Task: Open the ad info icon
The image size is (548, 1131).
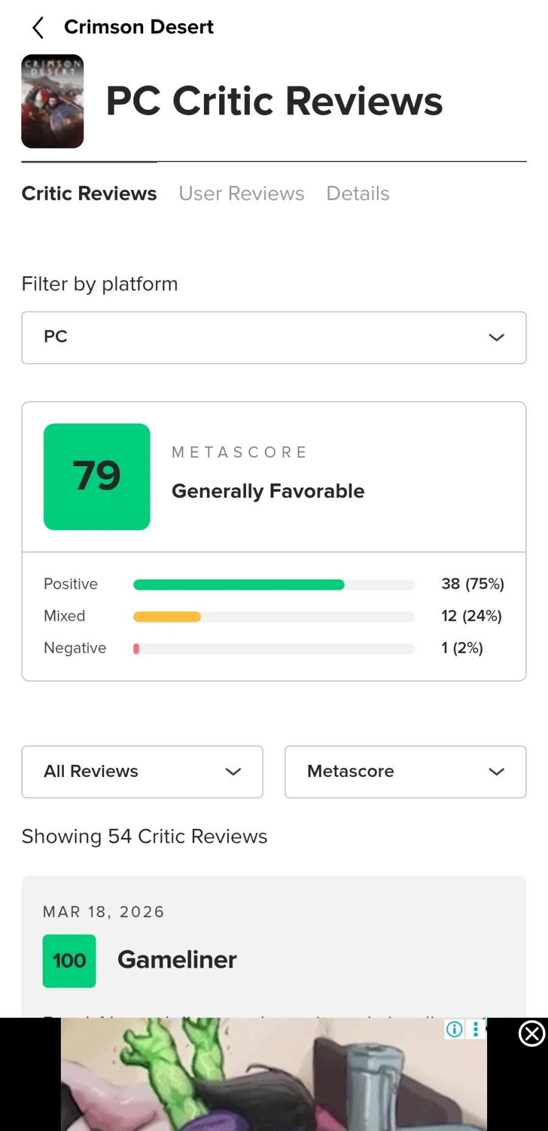Action: (x=454, y=1029)
